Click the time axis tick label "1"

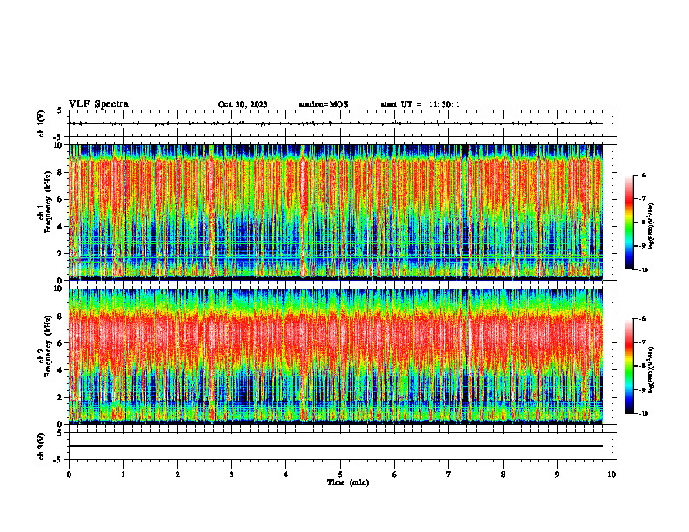click(x=123, y=475)
